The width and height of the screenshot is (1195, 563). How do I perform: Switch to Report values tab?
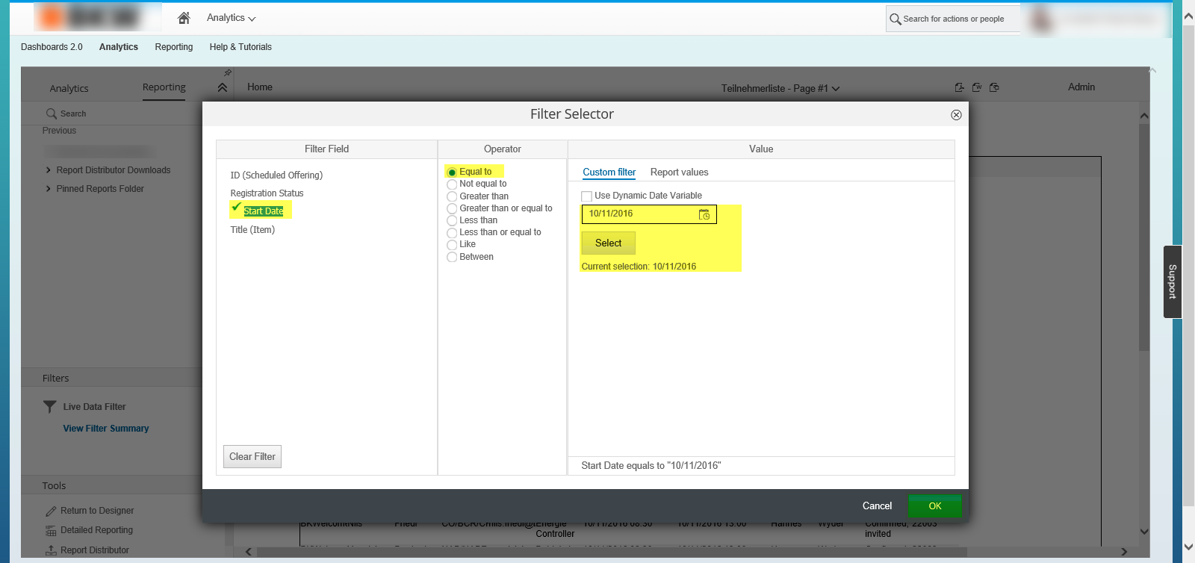coord(680,172)
